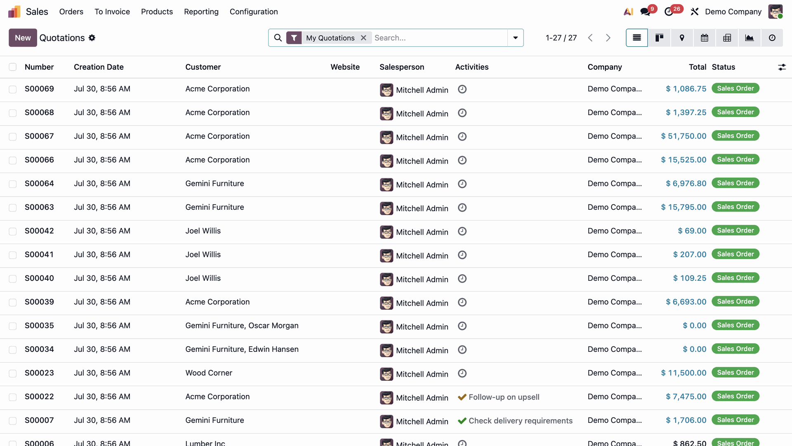Remove the My Quotations filter
Image resolution: width=792 pixels, height=446 pixels.
tap(363, 38)
